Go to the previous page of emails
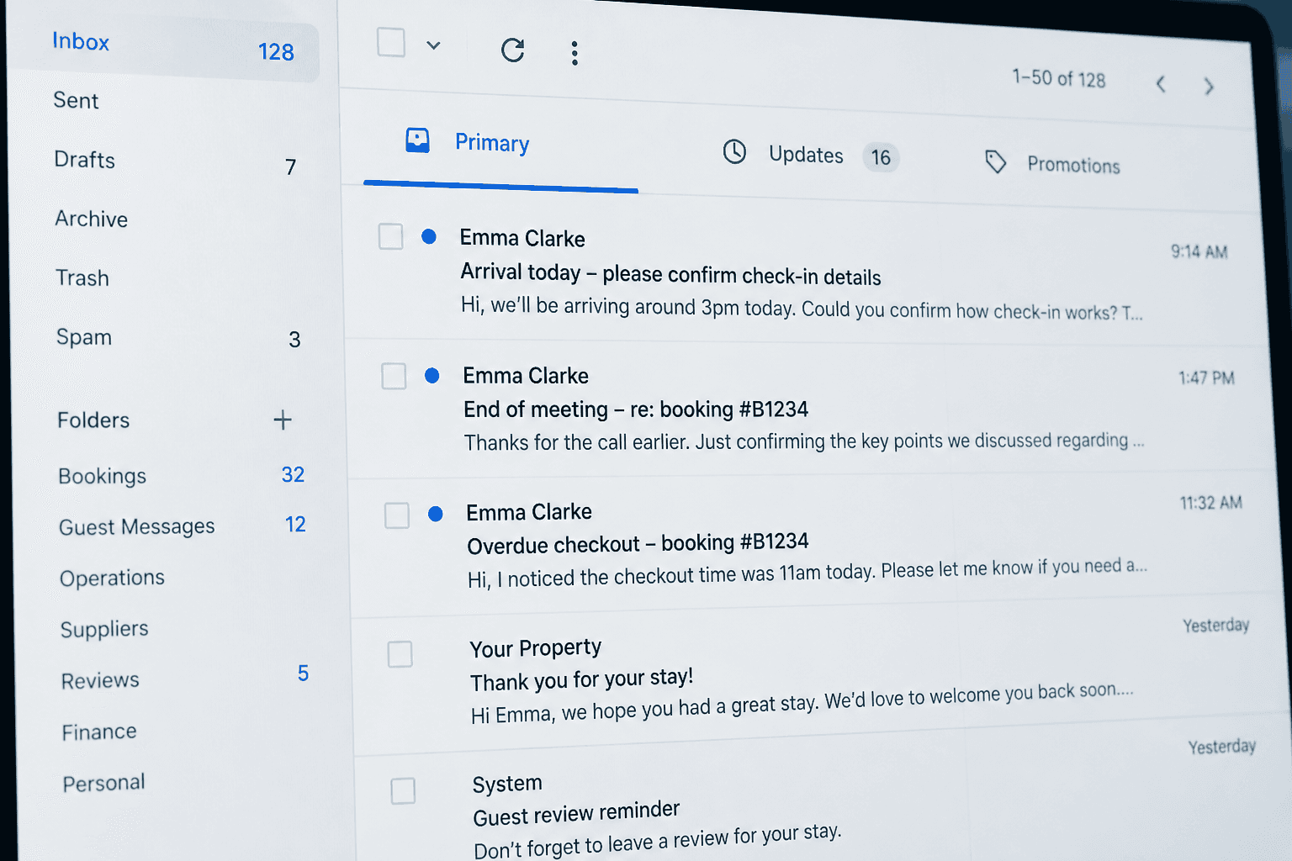 [x=1161, y=84]
